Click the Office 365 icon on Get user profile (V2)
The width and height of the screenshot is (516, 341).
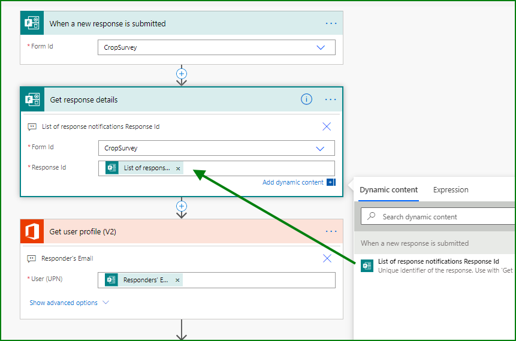point(32,231)
